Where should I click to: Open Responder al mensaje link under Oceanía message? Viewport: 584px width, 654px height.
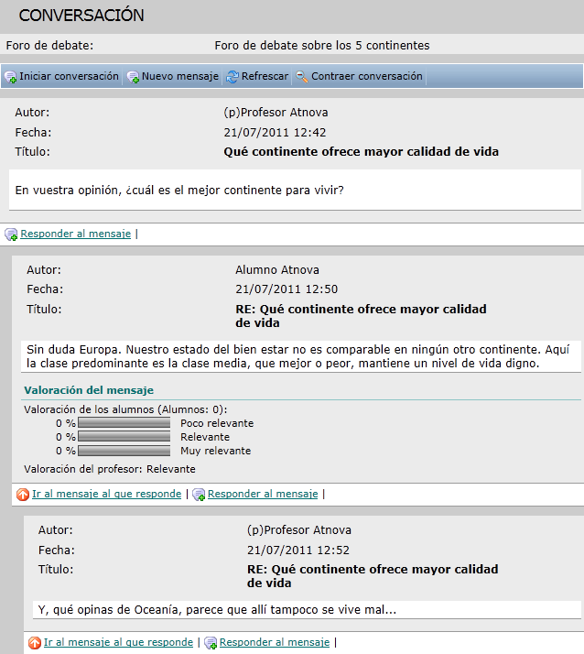click(x=275, y=642)
